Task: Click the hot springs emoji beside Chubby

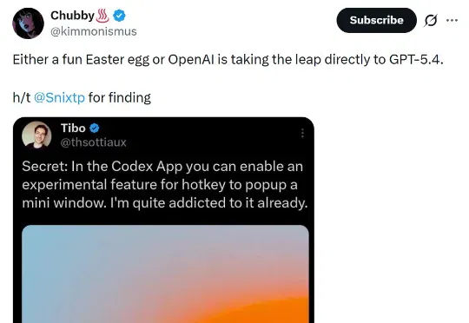Action: (102, 16)
